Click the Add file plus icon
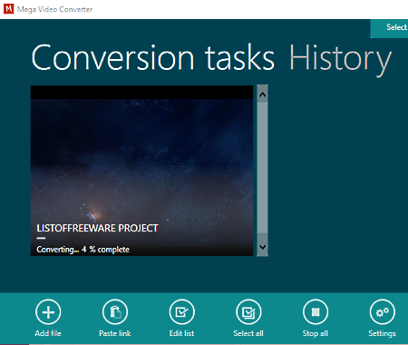This screenshot has width=408, height=345. point(48,311)
